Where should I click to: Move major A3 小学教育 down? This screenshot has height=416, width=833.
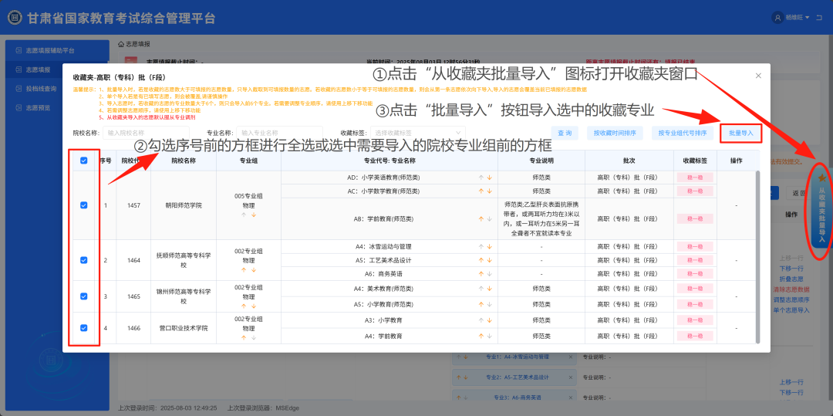pos(489,320)
